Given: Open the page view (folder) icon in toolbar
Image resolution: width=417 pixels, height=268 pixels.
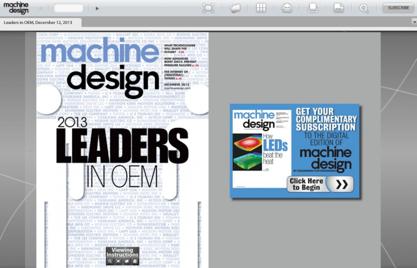Looking at the screenshot, I should point(235,8).
